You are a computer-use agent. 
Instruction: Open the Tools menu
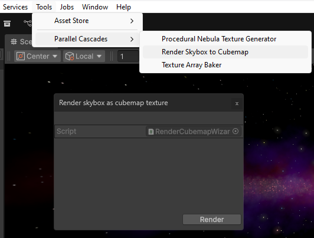[x=44, y=7]
